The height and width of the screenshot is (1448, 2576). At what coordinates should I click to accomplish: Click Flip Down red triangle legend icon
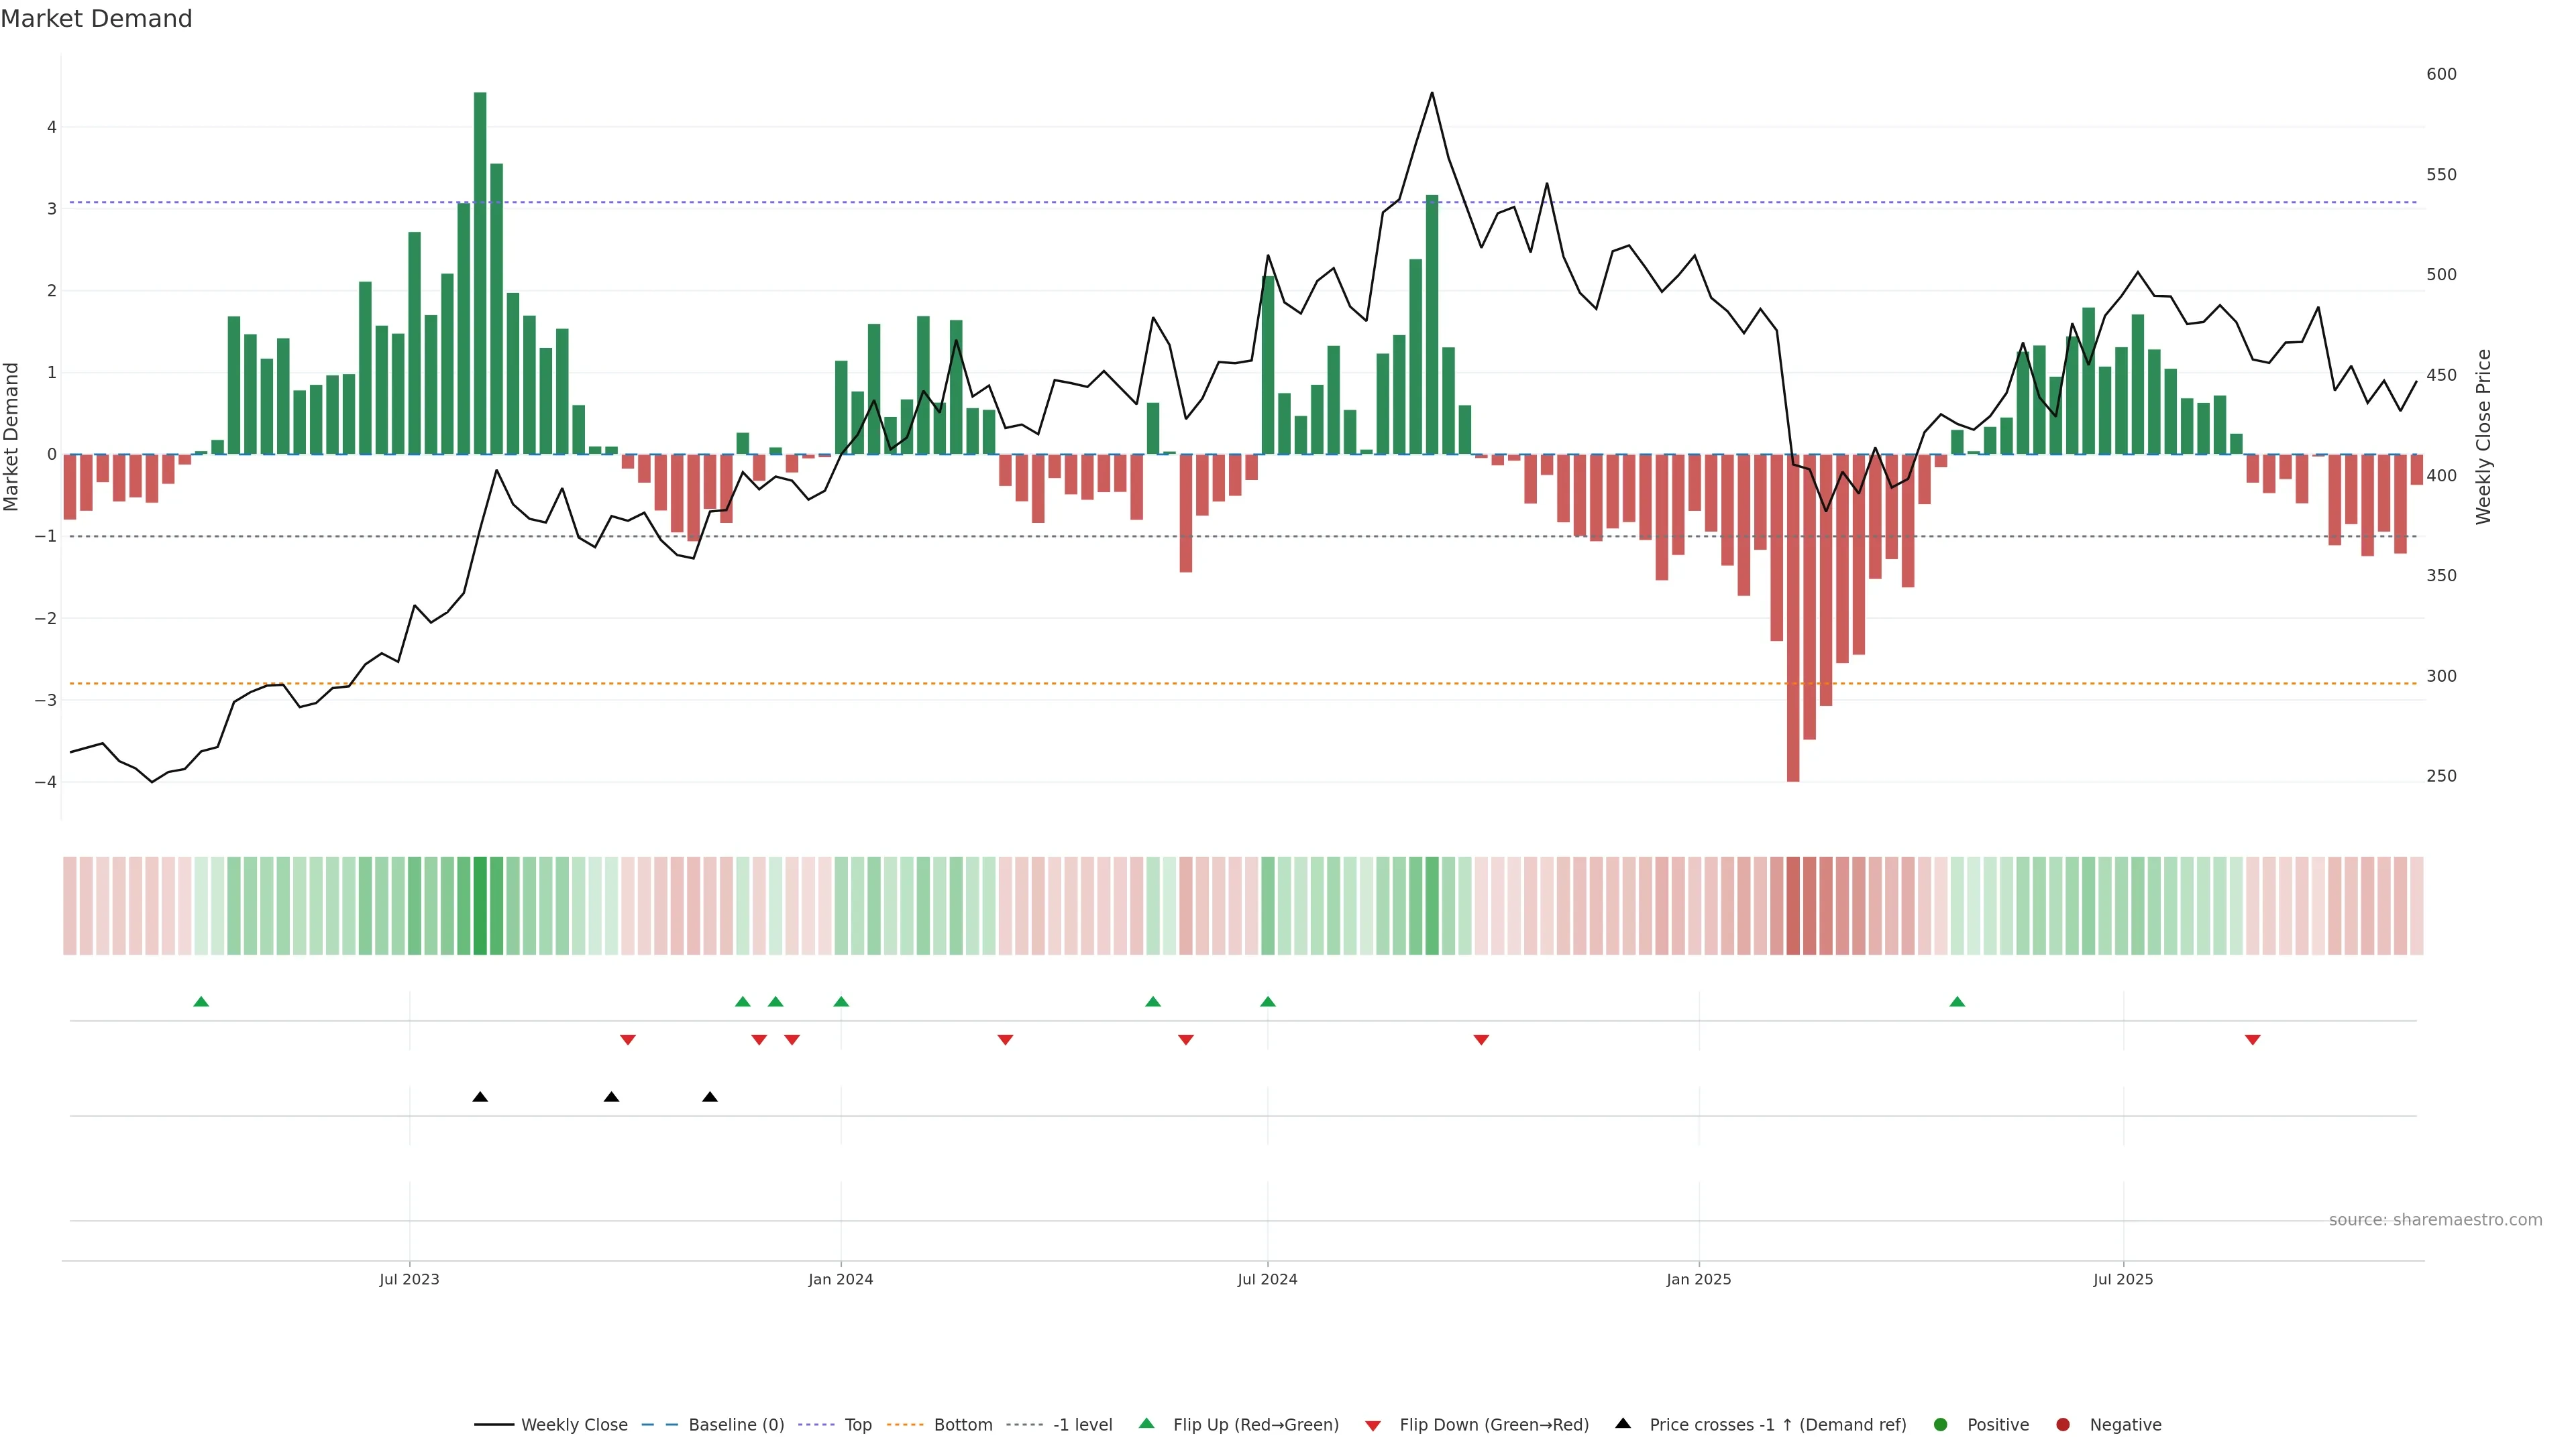[x=1373, y=1425]
